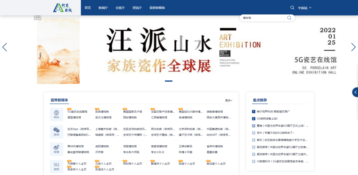Open the 王牌讲解员 link
358x175 pixels.
(186, 146)
